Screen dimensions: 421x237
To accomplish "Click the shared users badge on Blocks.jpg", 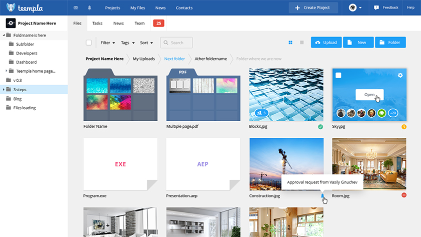I will click(260, 113).
